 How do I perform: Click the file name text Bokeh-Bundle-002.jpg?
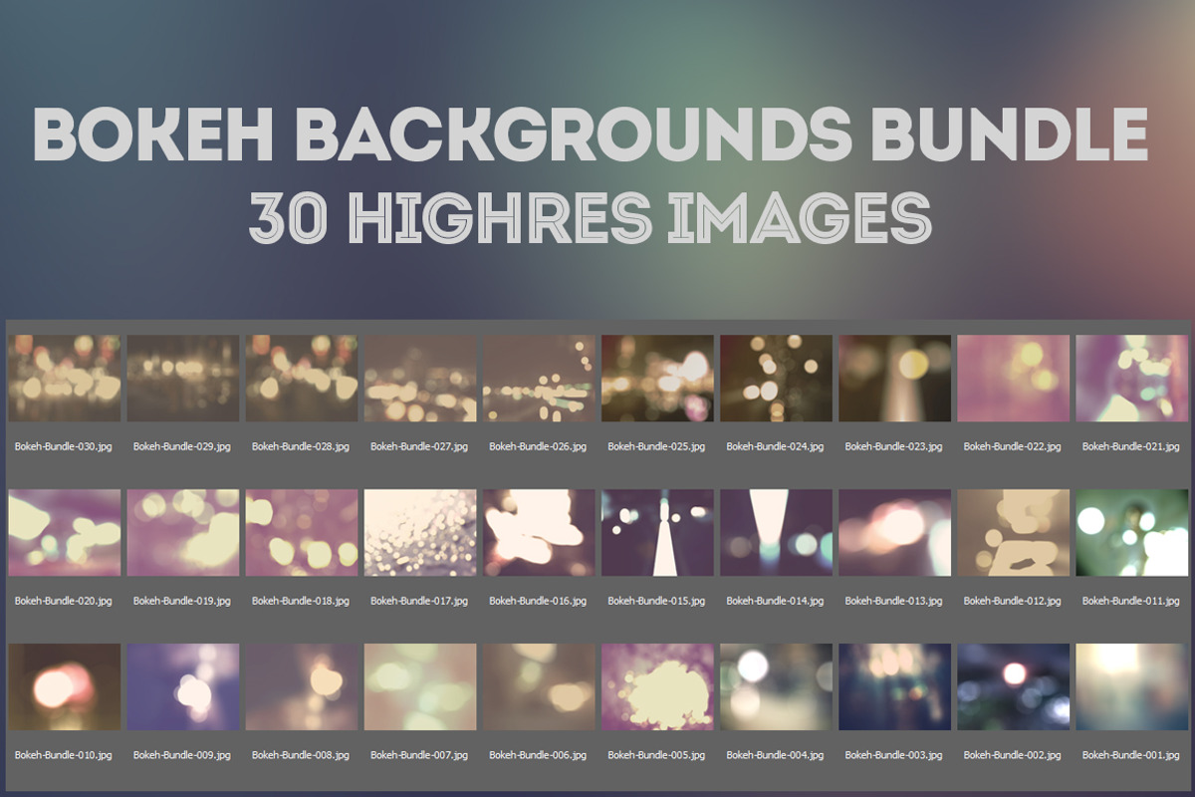tap(1013, 756)
